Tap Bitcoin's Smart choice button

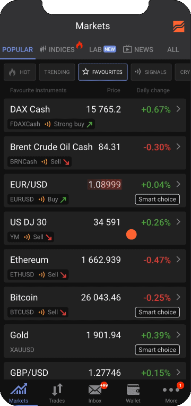pos(158,312)
